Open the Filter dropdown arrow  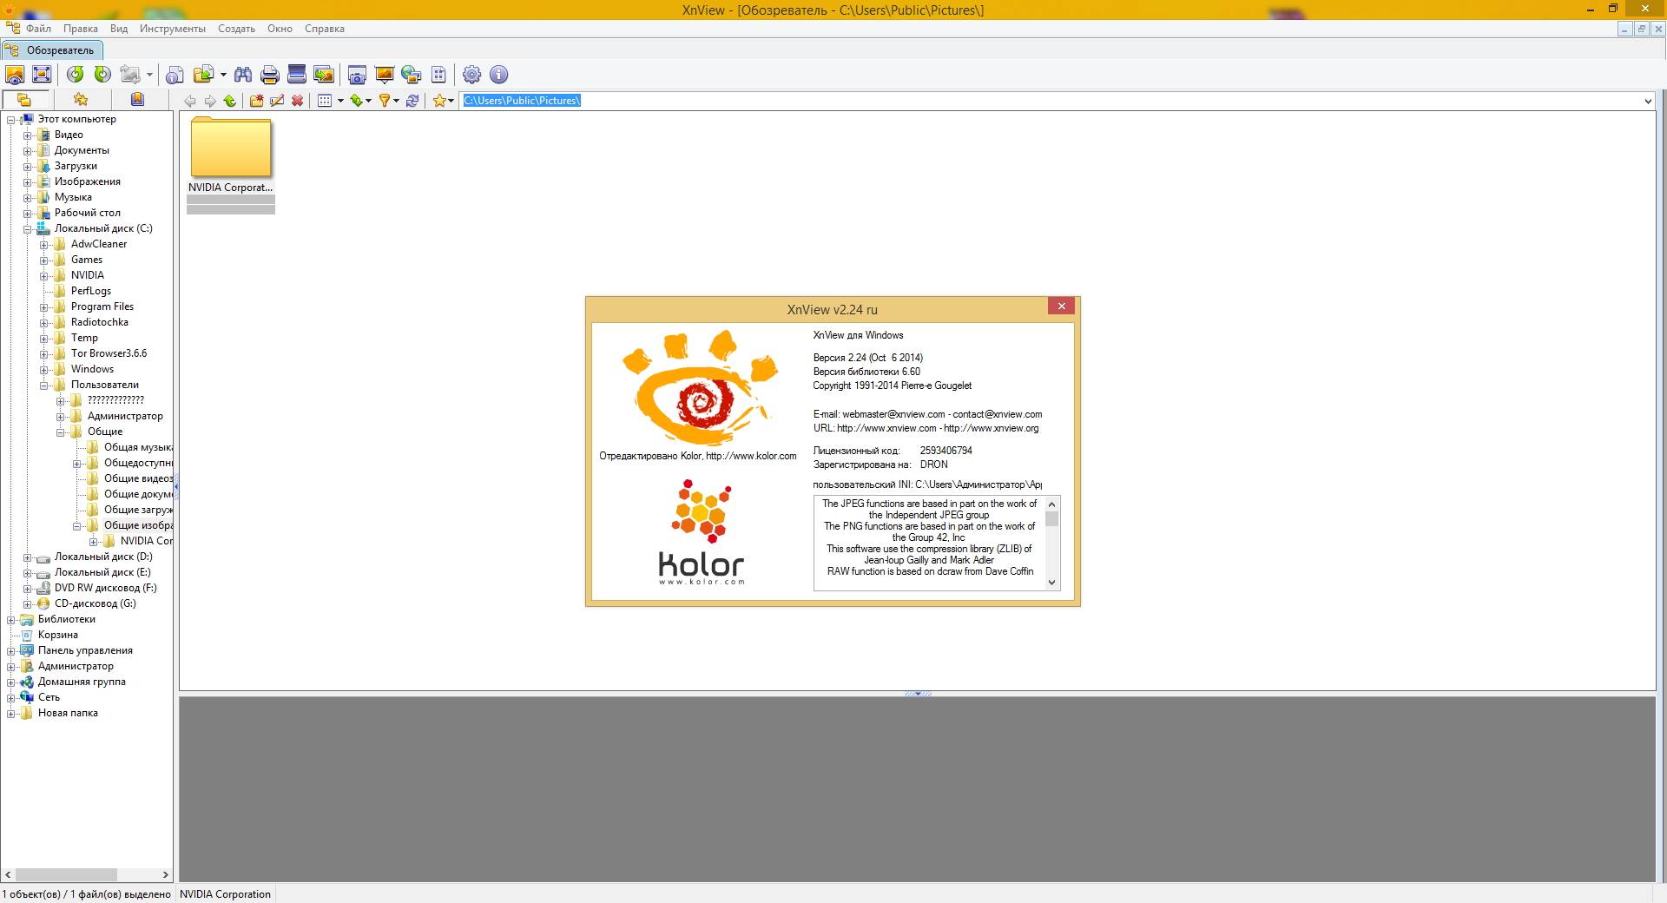tap(397, 101)
